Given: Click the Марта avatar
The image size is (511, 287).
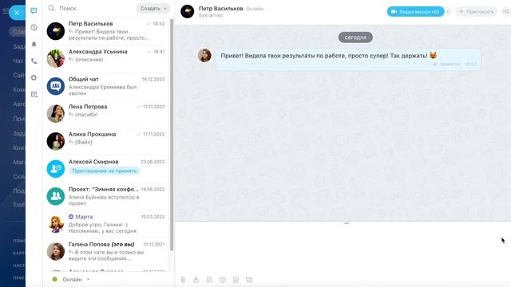Looking at the screenshot, I should 56,224.
